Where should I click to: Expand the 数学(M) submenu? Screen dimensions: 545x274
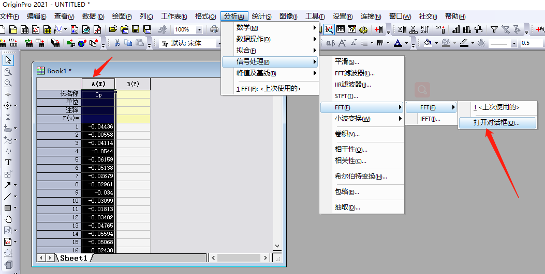coord(270,28)
